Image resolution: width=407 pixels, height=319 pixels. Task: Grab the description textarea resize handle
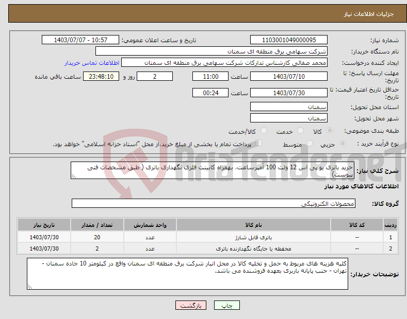(74, 176)
